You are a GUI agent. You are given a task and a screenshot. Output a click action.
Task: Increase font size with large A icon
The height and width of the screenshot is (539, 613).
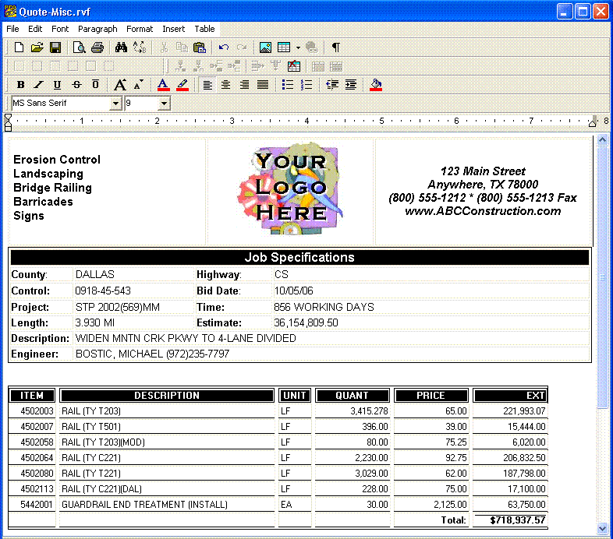120,85
